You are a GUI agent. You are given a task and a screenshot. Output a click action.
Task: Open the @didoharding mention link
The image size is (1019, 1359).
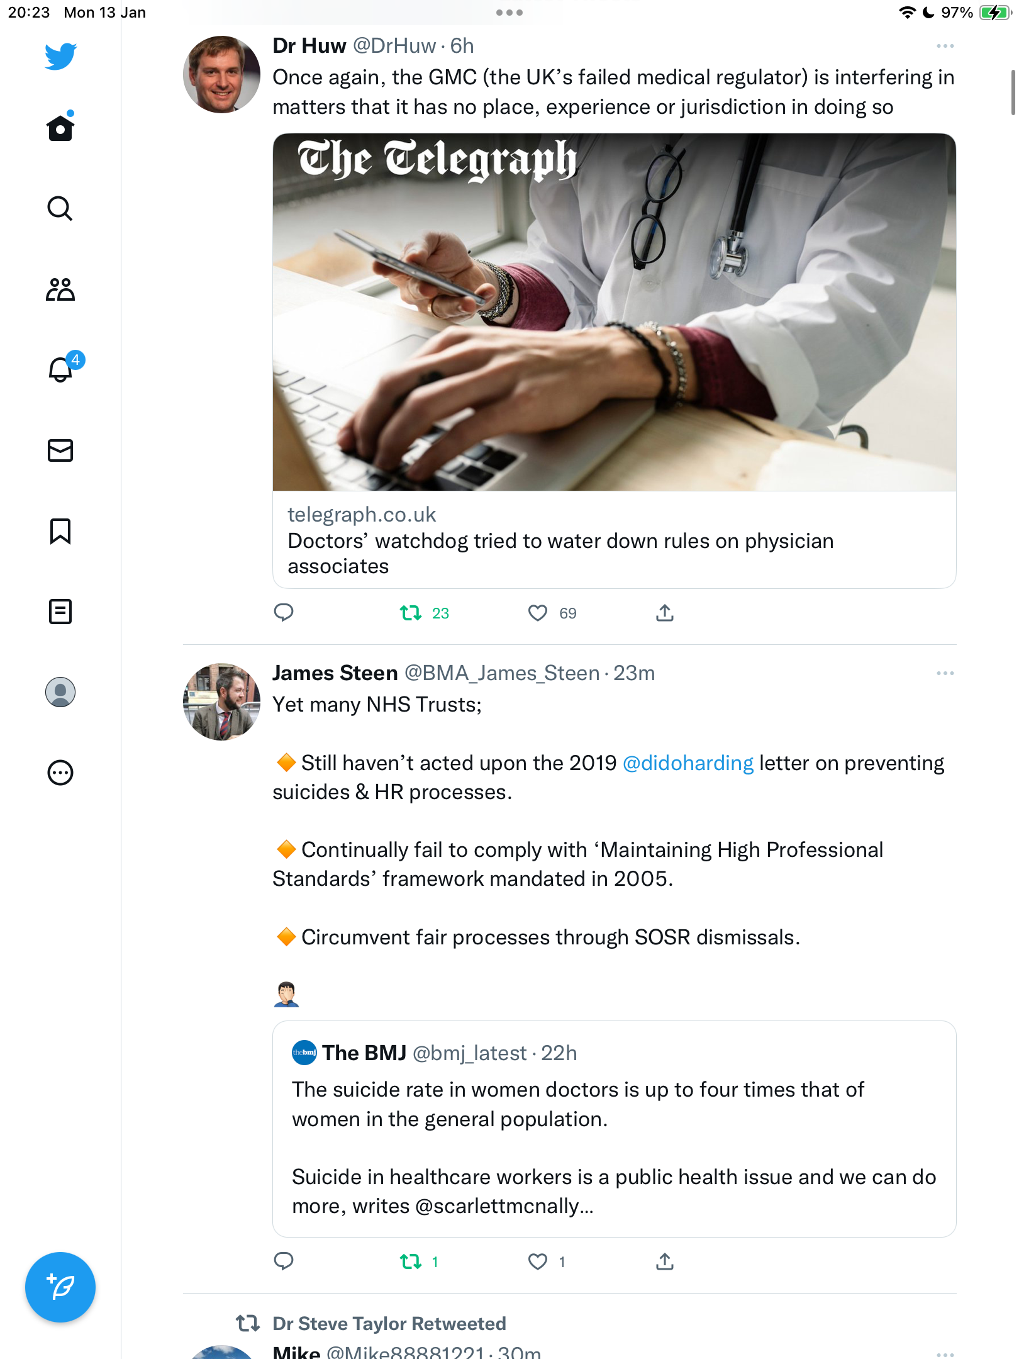(688, 763)
